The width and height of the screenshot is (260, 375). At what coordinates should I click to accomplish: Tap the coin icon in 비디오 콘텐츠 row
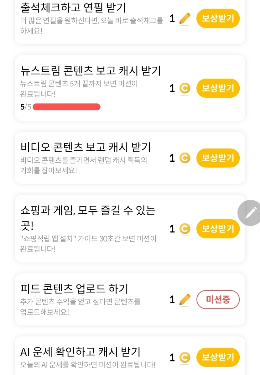pyautogui.click(x=185, y=158)
